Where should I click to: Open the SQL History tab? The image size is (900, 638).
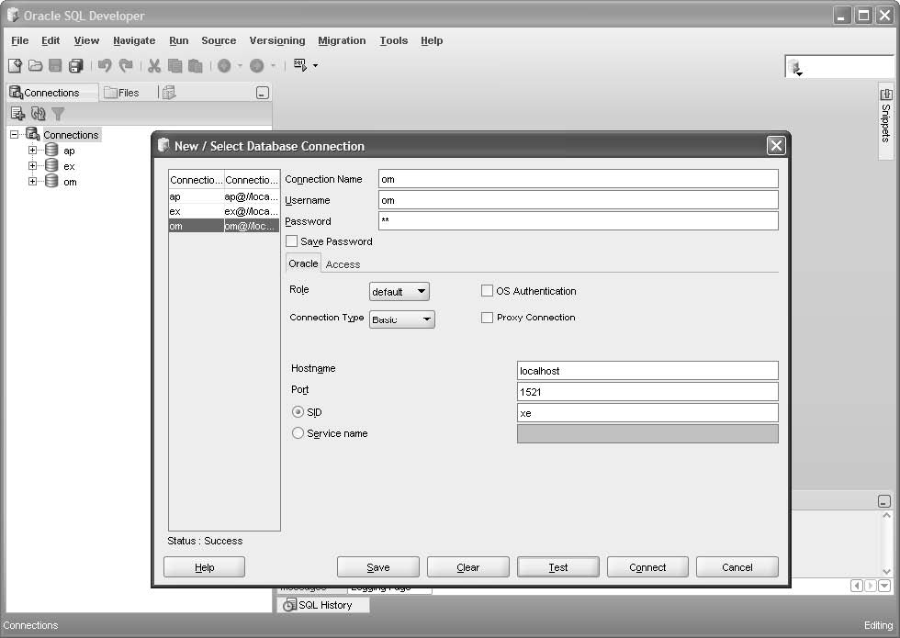coord(323,605)
